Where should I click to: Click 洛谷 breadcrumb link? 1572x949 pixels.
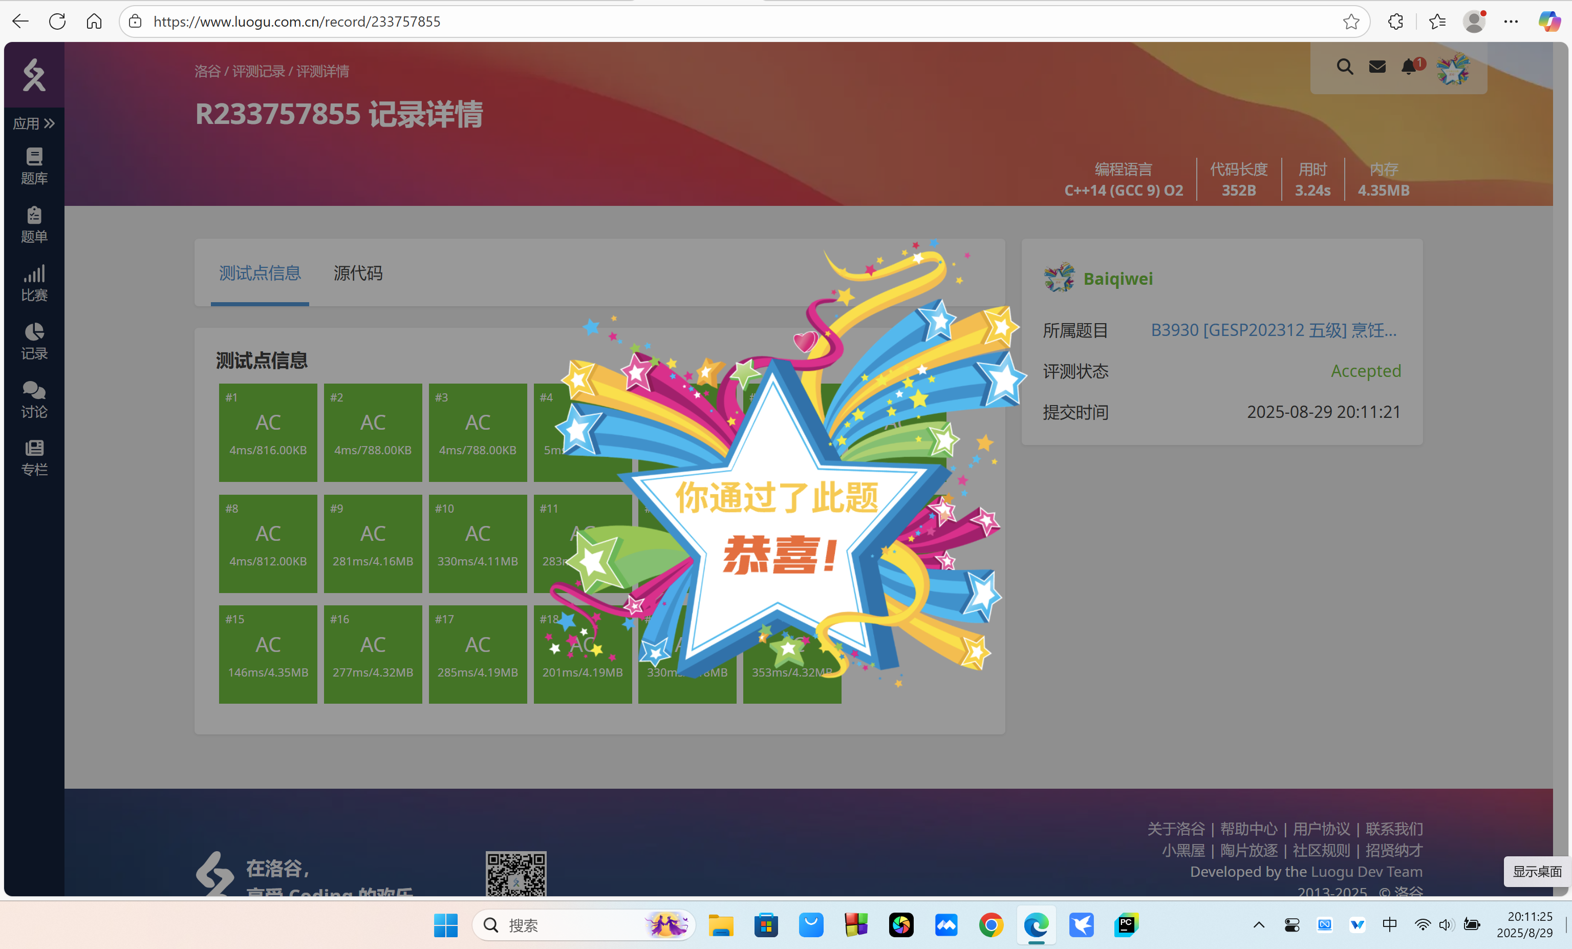207,72
